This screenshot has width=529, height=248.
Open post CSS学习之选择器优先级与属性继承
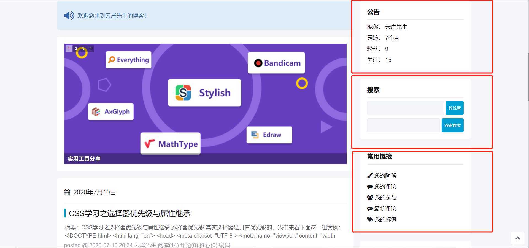(130, 213)
